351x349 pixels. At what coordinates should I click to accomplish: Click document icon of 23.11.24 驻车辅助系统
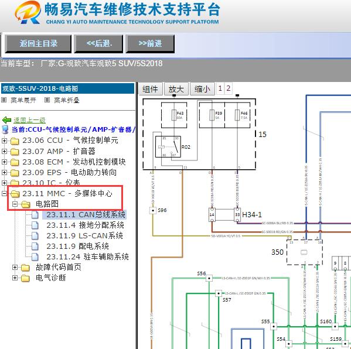35,257
